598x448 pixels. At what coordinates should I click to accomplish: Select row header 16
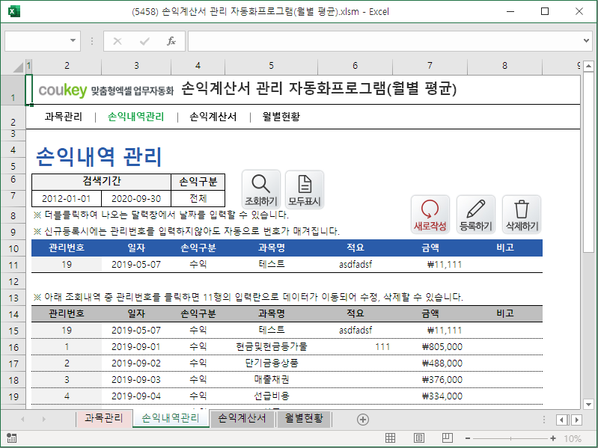coord(13,347)
